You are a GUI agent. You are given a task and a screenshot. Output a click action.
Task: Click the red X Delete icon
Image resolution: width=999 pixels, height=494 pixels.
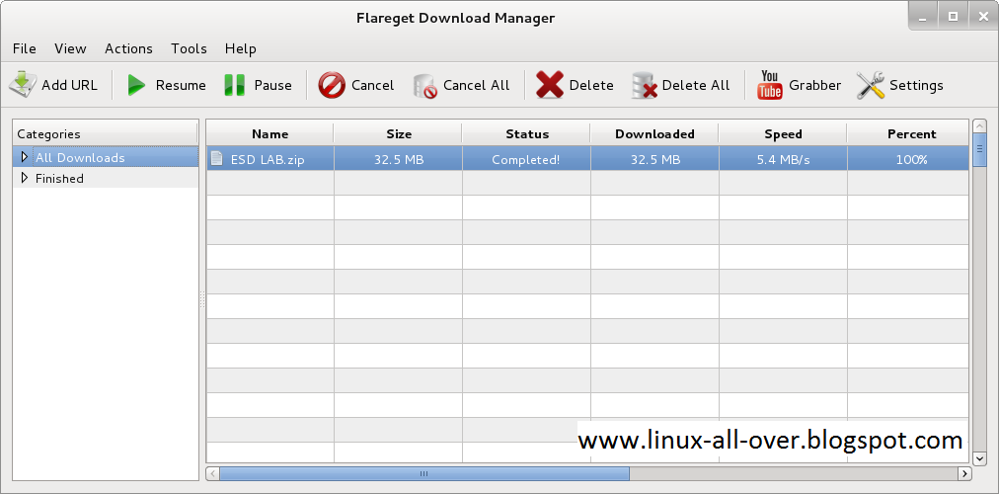[x=549, y=85]
